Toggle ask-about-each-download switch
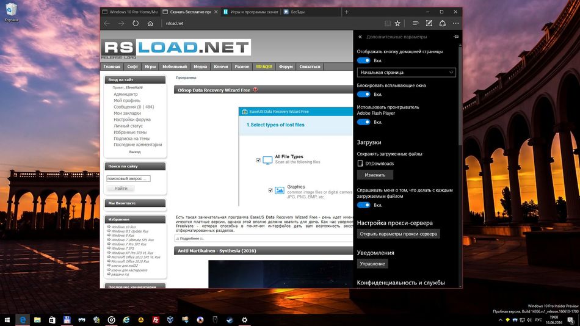 (x=364, y=205)
